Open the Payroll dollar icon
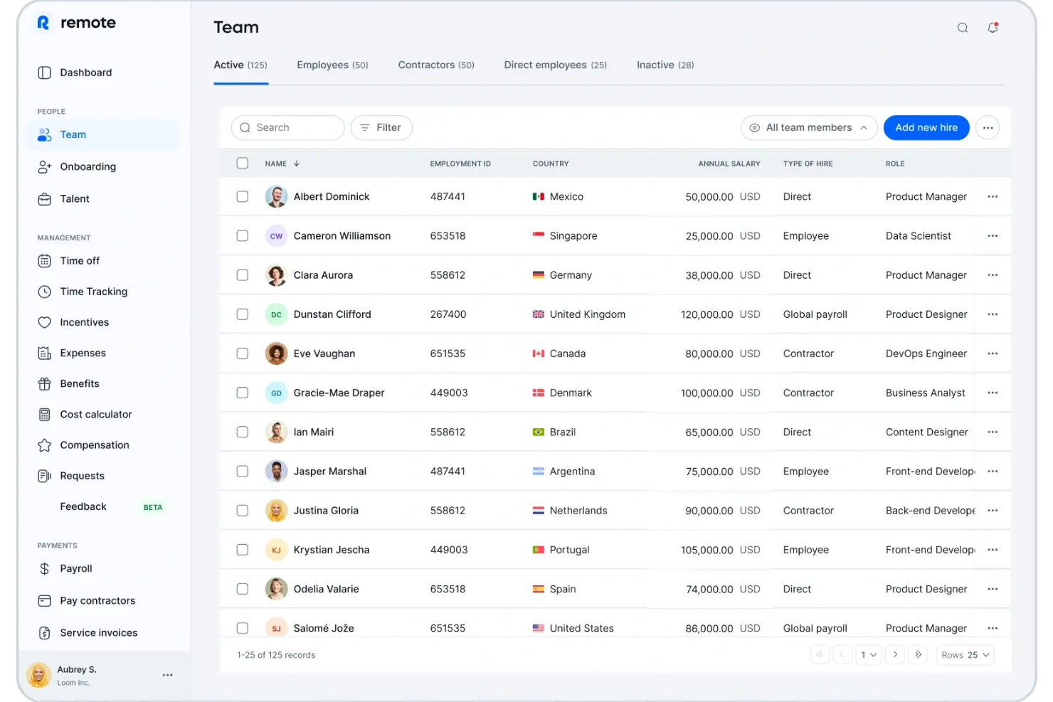Image resolution: width=1053 pixels, height=702 pixels. click(44, 568)
